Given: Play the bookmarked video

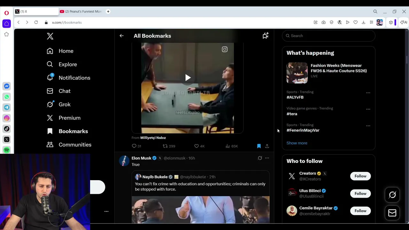Looking at the screenshot, I should (188, 78).
